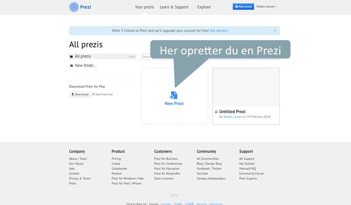Open Torben Larsen author link on card
Viewport: 351px width, 205px height.
coord(233,117)
